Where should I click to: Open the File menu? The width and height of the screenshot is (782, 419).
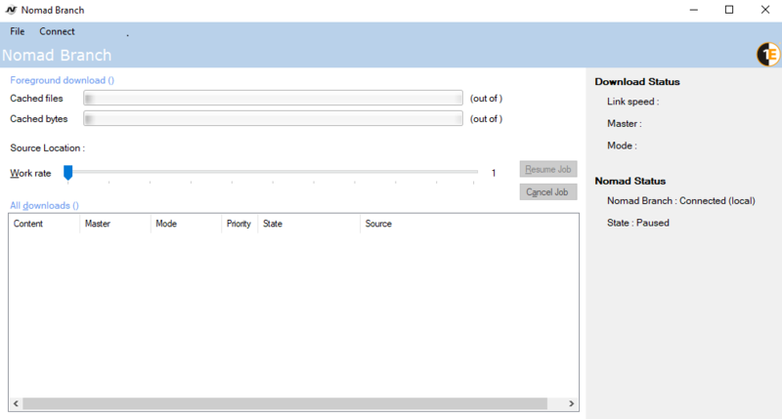[x=18, y=31]
